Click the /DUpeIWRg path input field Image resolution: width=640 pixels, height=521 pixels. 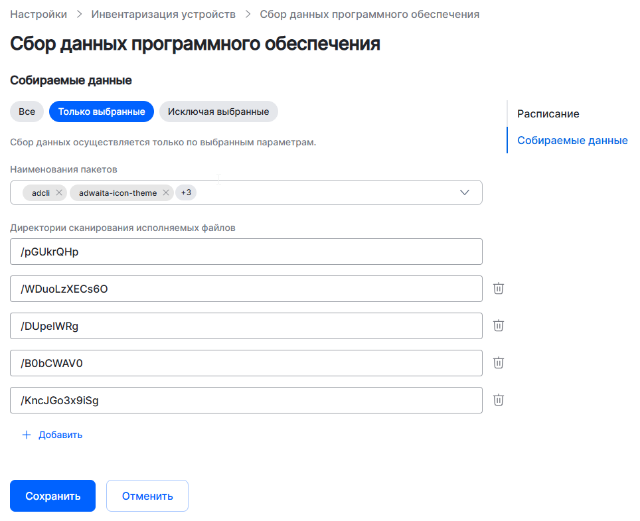(246, 326)
